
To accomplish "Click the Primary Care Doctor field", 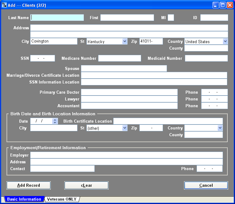I will tap(129, 92).
